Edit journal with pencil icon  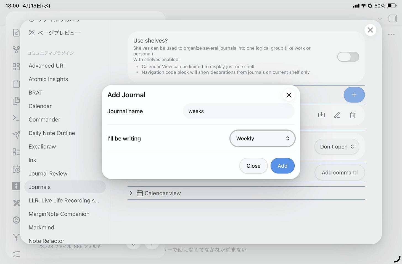coord(337,115)
